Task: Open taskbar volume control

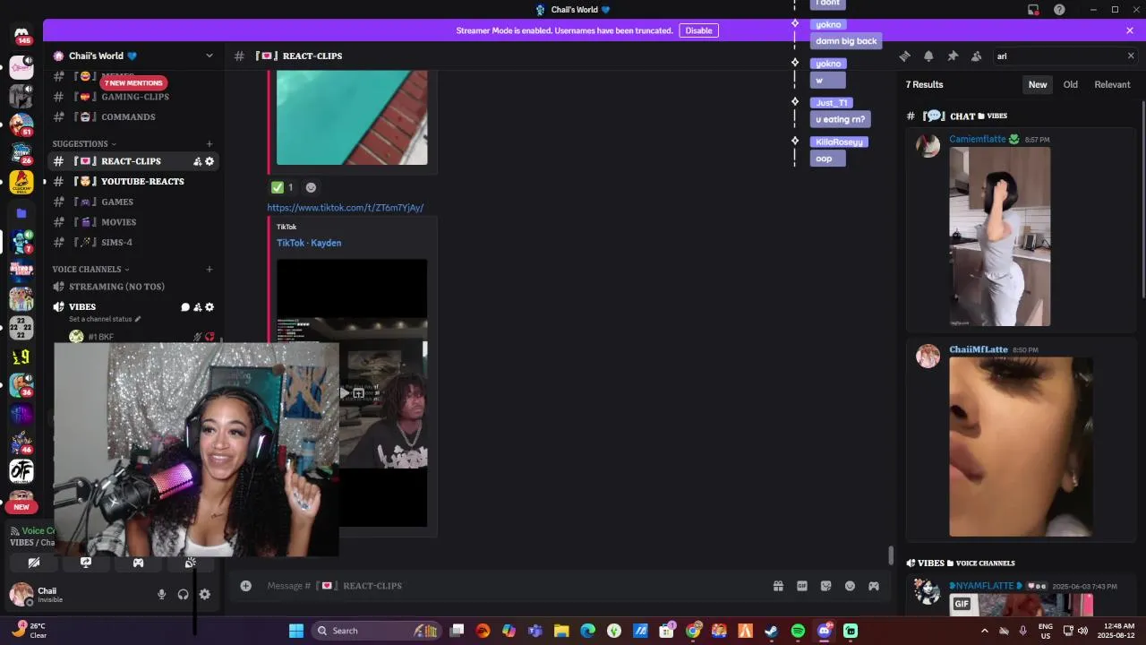Action: (x=1082, y=631)
